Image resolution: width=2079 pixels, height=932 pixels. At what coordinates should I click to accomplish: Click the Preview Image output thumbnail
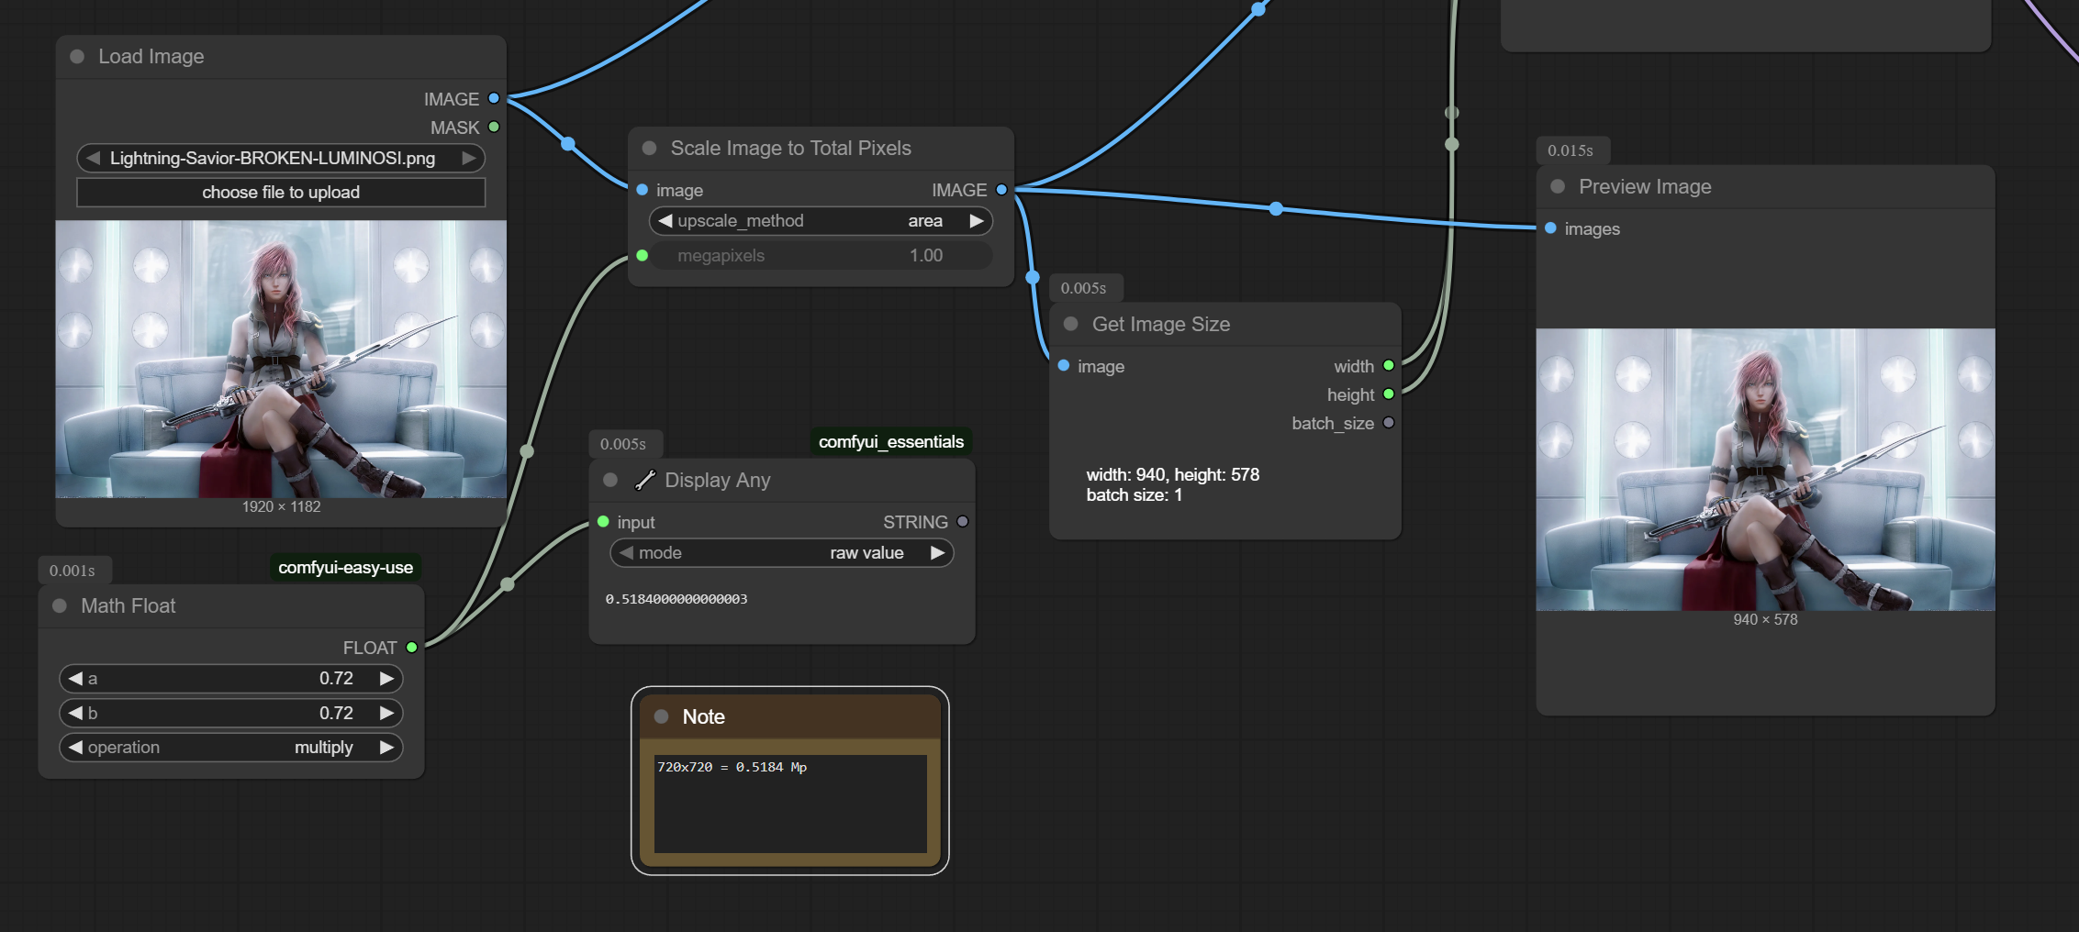(x=1765, y=470)
